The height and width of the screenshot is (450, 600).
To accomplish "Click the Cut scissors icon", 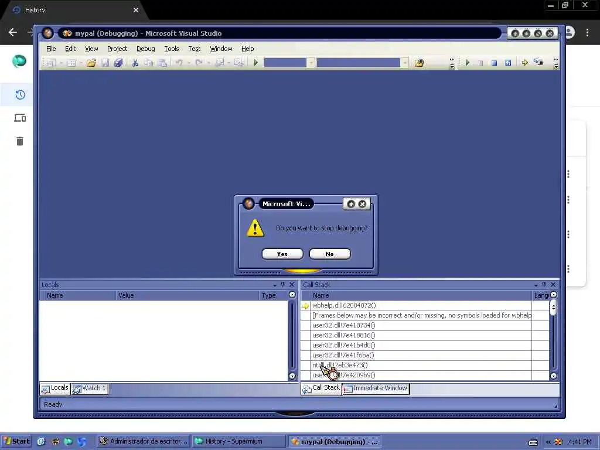I will 135,63.
